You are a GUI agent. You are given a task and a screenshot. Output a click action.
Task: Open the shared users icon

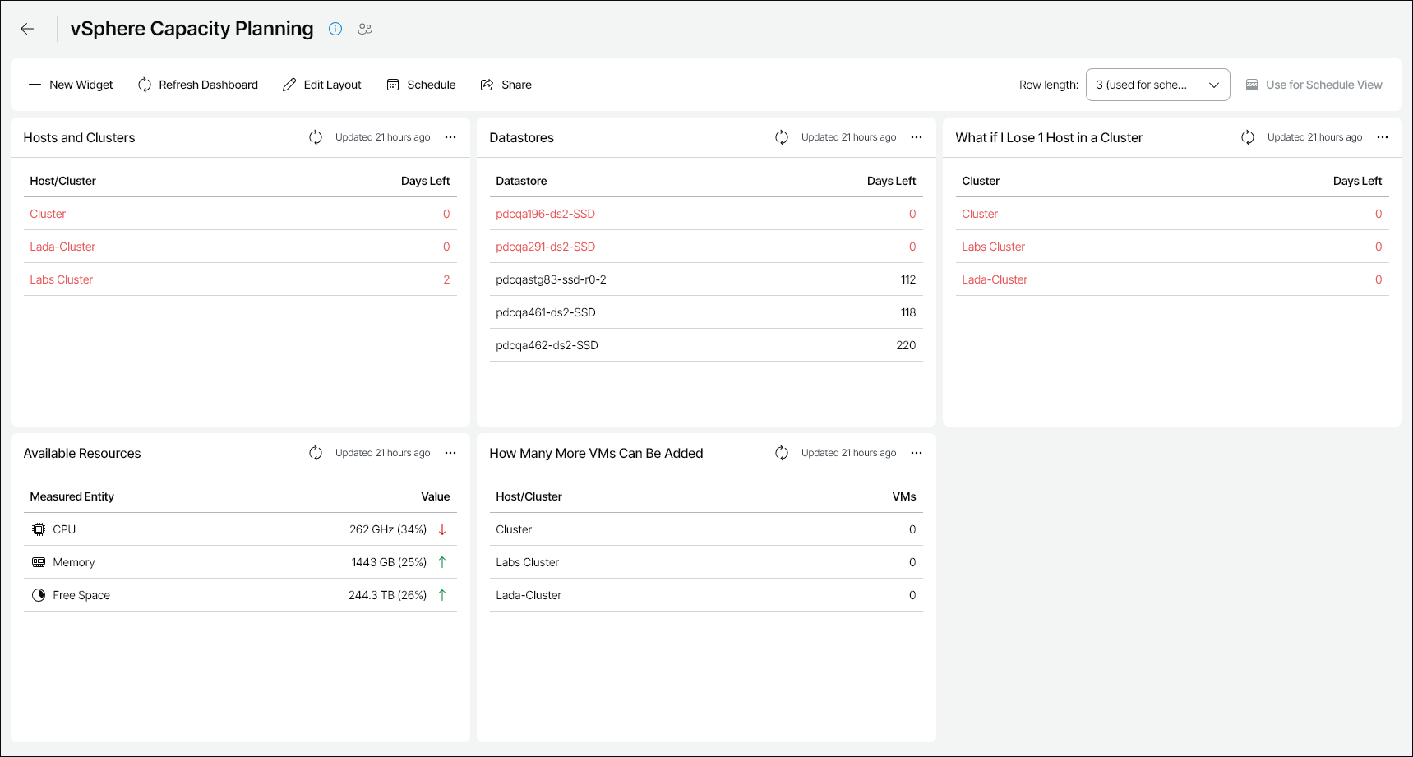365,29
